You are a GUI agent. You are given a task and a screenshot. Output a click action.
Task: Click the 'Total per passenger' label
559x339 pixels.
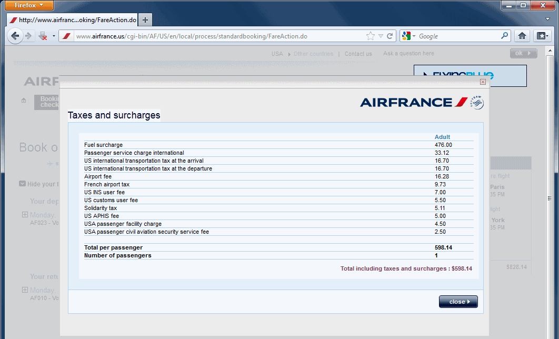click(113, 247)
